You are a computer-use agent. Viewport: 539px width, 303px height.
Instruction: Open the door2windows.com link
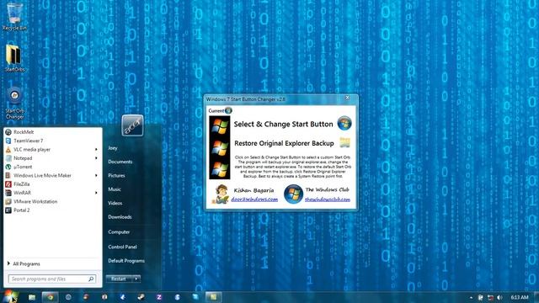[254, 199]
